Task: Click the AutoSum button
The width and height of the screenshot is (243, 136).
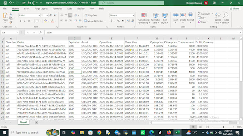Action: [x=204, y=14]
